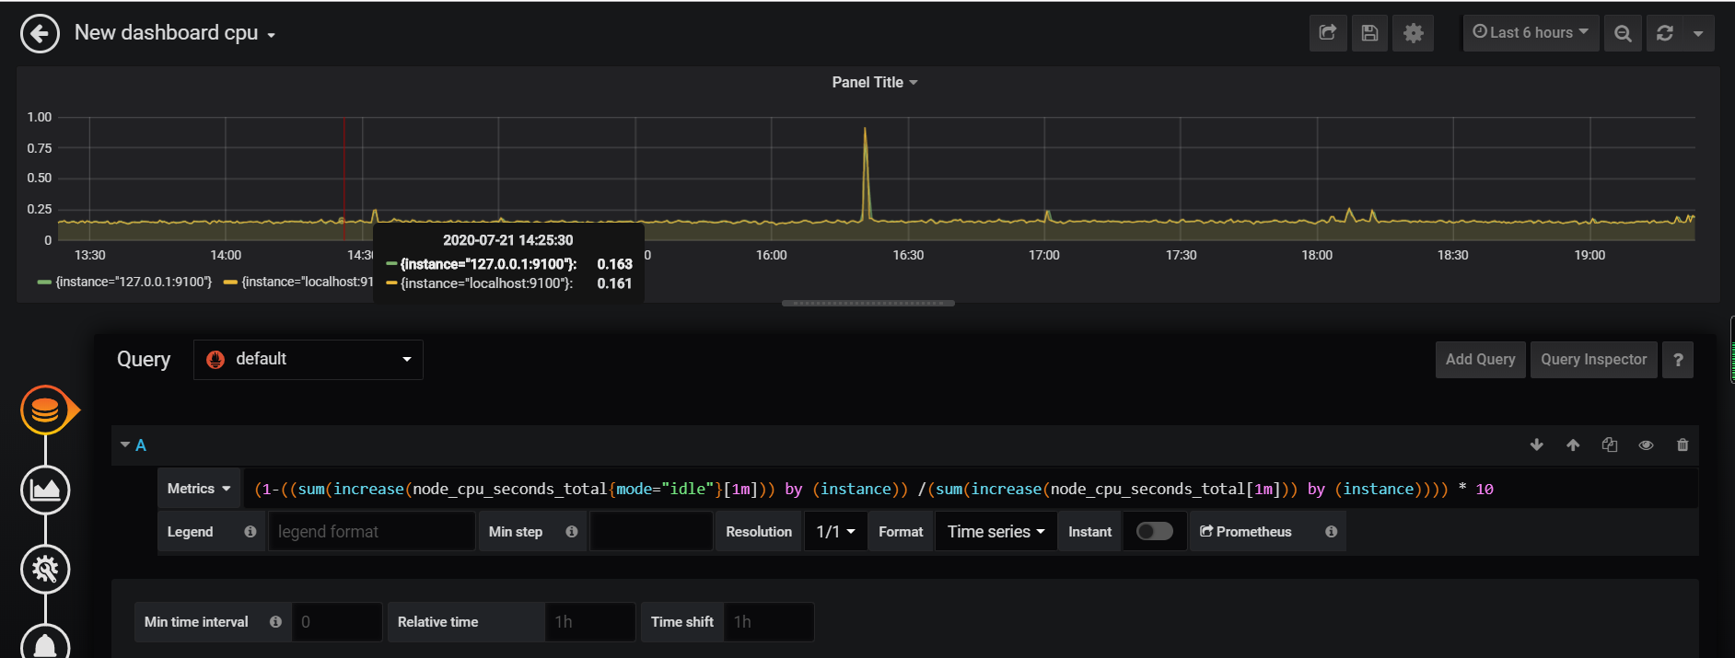Click the legend format input
Image resolution: width=1735 pixels, height=658 pixels.
click(371, 532)
